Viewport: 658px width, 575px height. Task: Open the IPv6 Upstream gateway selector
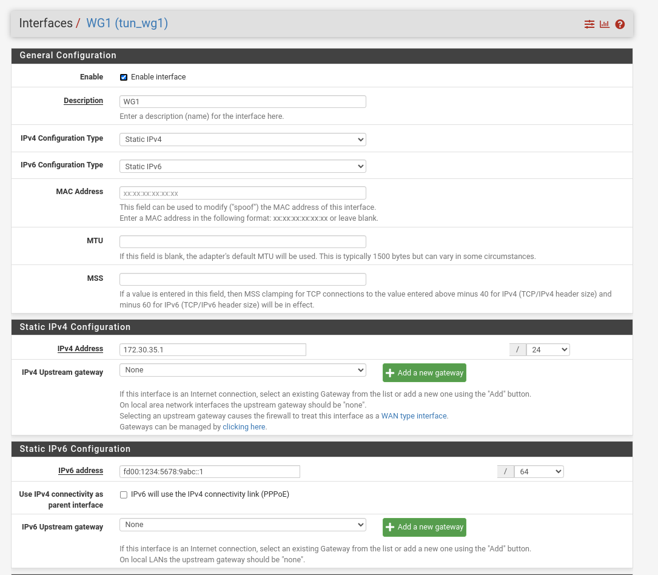242,524
